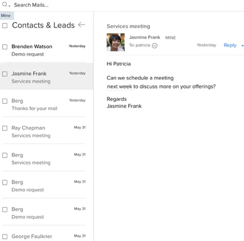Click the MINE label beside sender name
This screenshot has width=244, height=241.
[170, 38]
